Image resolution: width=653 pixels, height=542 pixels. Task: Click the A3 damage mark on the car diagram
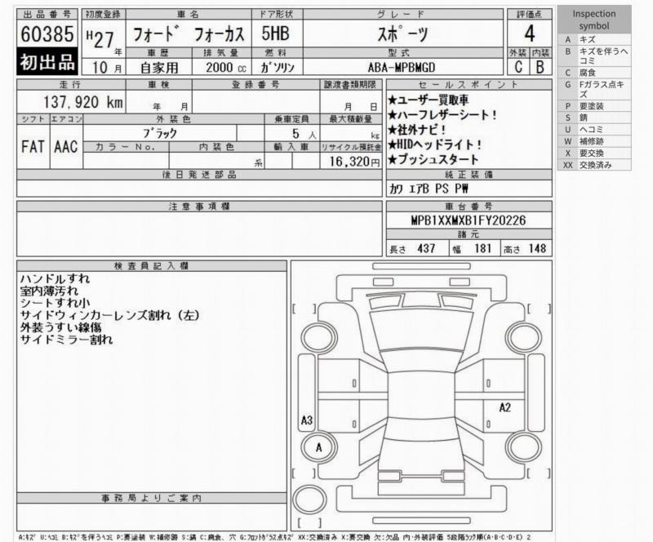click(x=308, y=421)
